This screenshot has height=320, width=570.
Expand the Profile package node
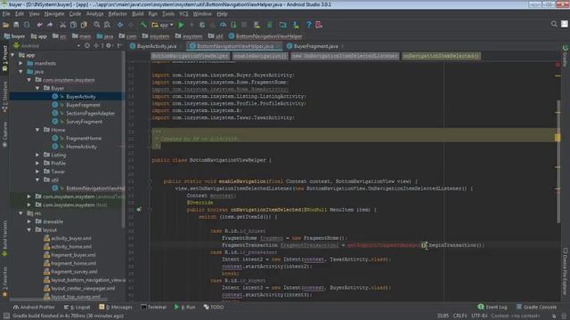pyautogui.click(x=37, y=164)
